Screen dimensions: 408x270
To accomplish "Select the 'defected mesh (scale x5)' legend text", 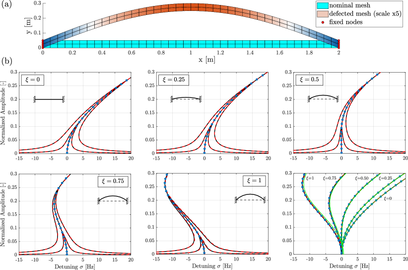I will (x=365, y=13).
